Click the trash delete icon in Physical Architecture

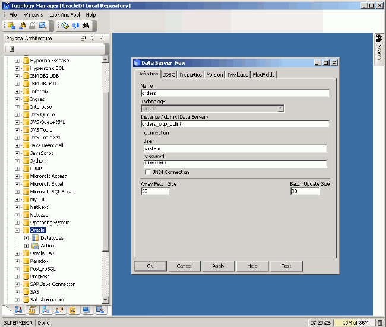click(x=11, y=48)
